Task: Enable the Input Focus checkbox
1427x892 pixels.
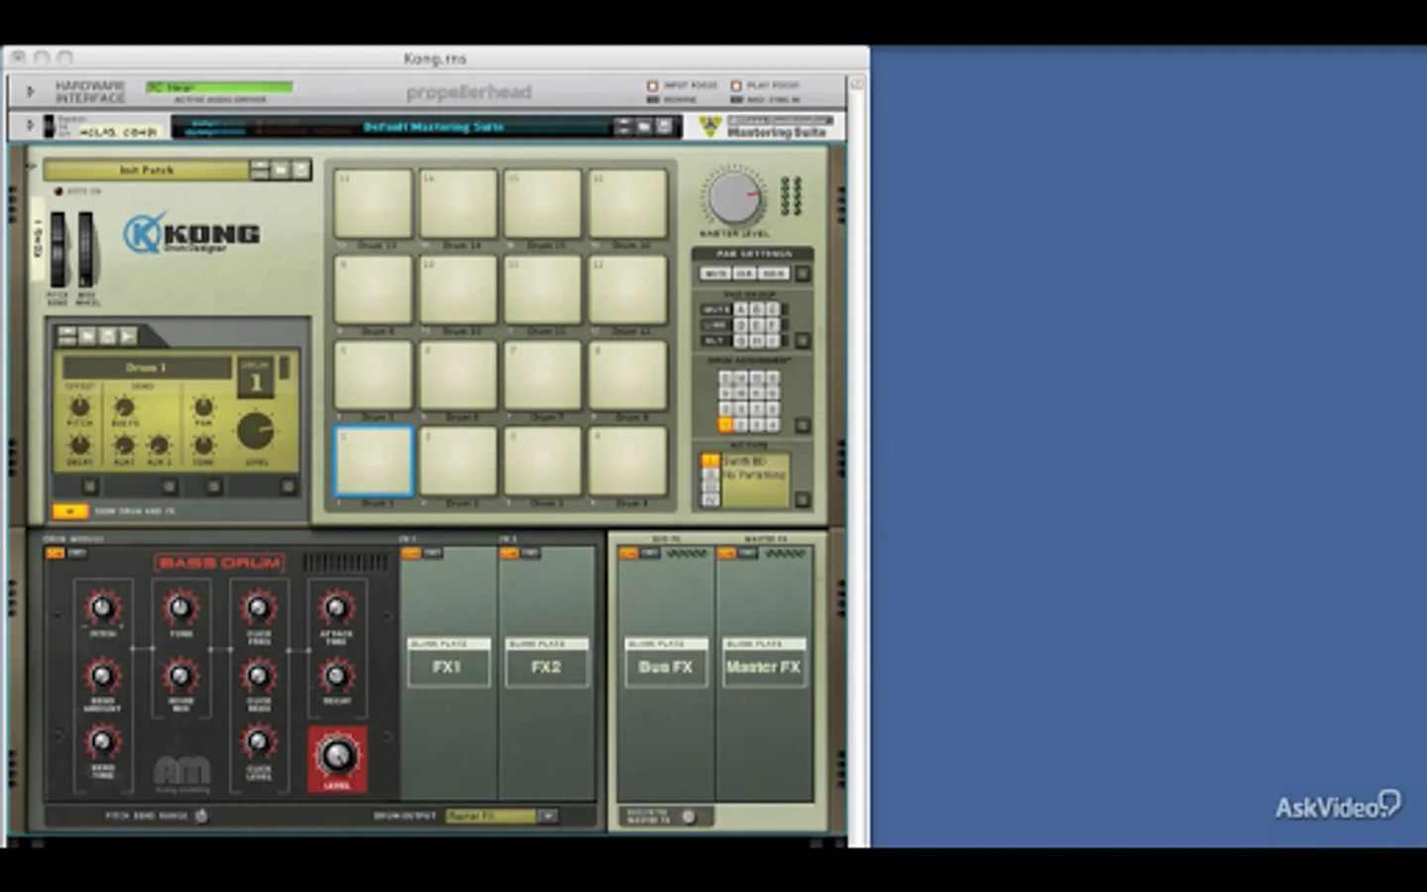Action: click(x=652, y=86)
